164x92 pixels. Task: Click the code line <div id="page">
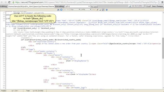coord(28,49)
